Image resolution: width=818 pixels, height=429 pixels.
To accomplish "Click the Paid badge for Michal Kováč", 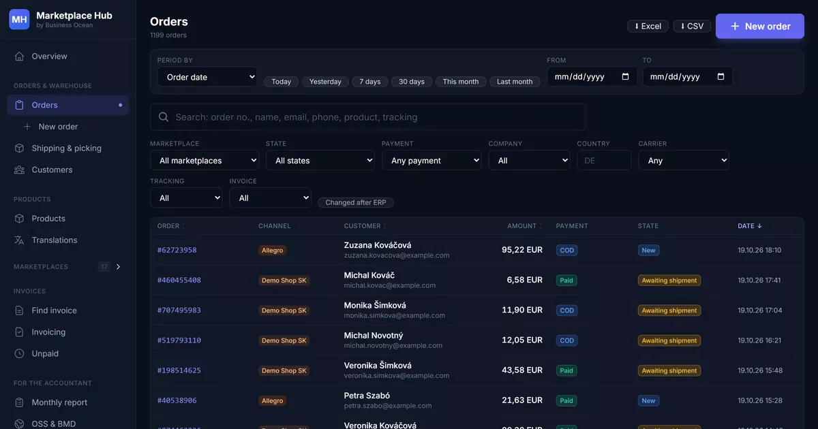I will [x=566, y=281].
